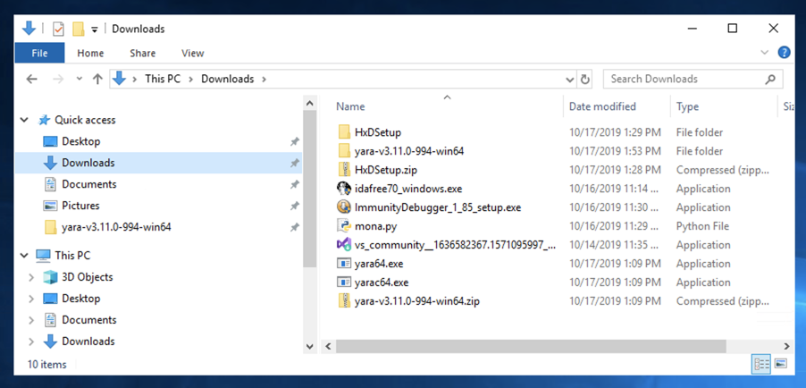The height and width of the screenshot is (388, 806).
Task: Select Documents under Quick access
Action: pos(89,184)
